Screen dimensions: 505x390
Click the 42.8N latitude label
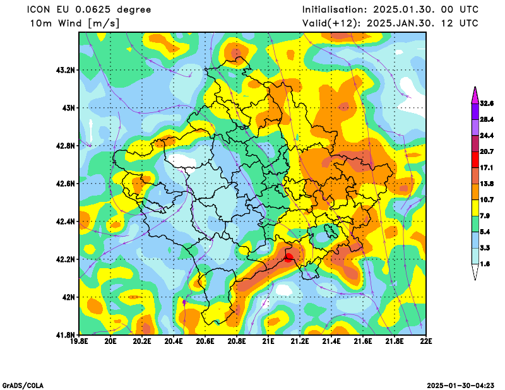(66, 146)
